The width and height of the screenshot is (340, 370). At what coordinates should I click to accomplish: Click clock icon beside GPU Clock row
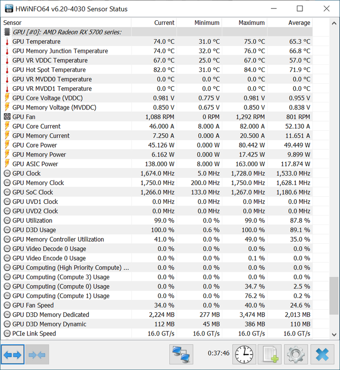[x=7, y=173]
